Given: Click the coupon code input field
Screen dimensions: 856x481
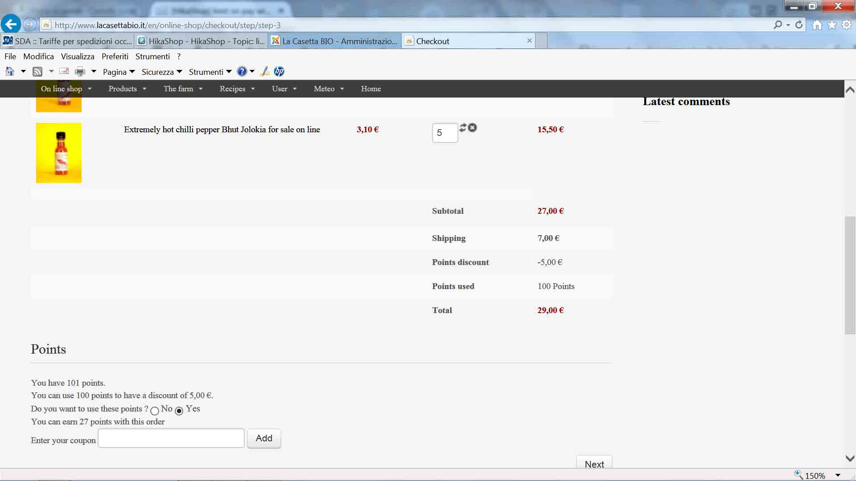Looking at the screenshot, I should click(171, 438).
